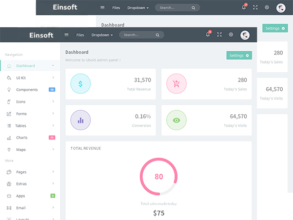The height and width of the screenshot is (220, 293).
Task: Expand the Forms submenu arrow
Action: click(x=53, y=113)
